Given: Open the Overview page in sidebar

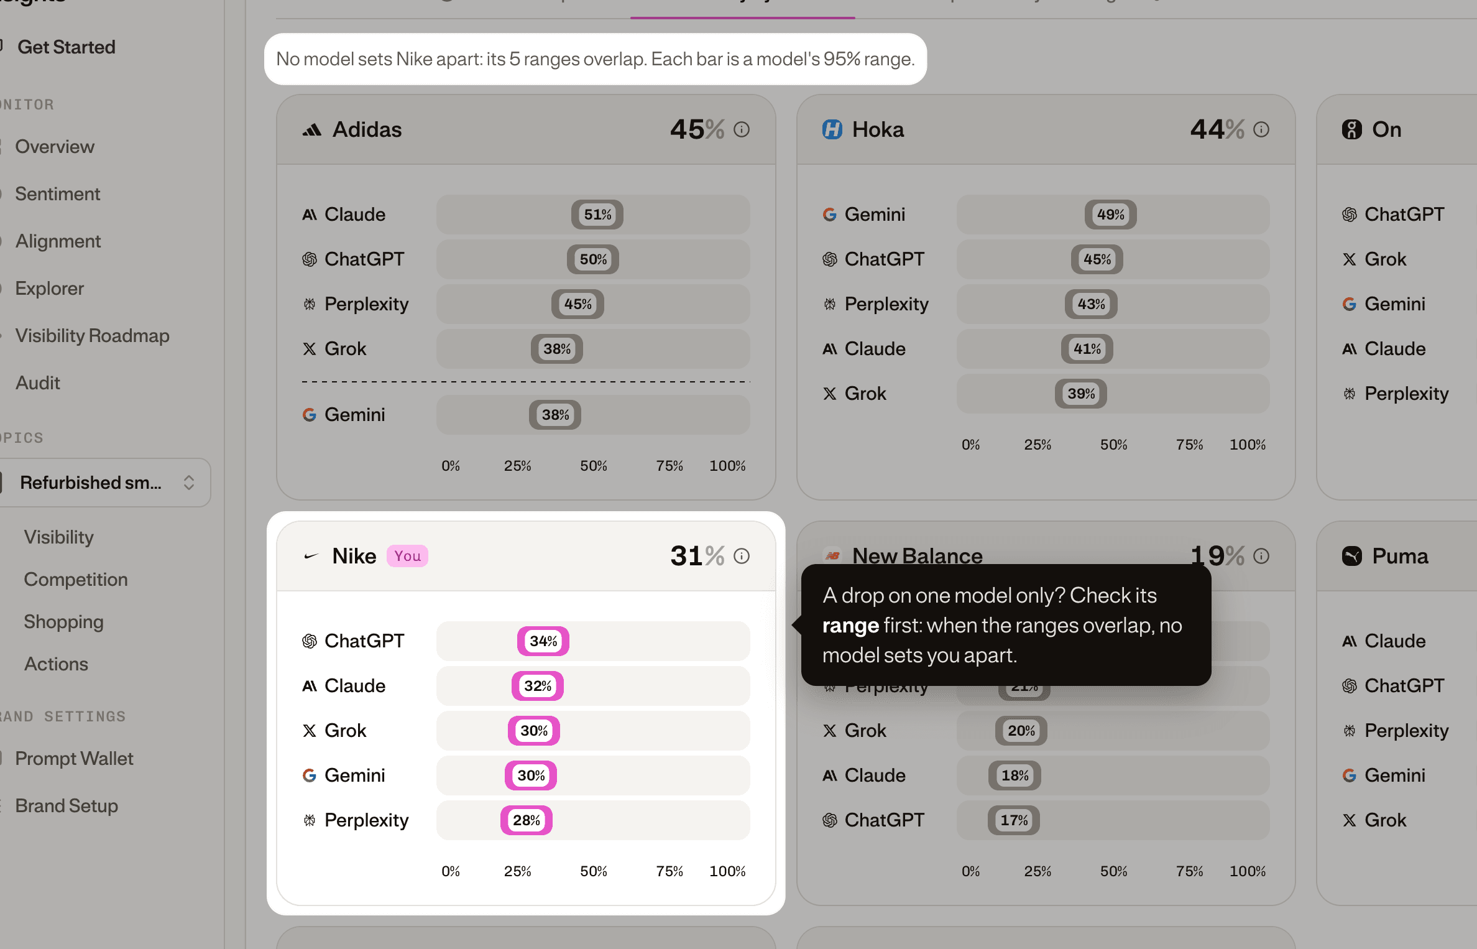Looking at the screenshot, I should point(55,147).
